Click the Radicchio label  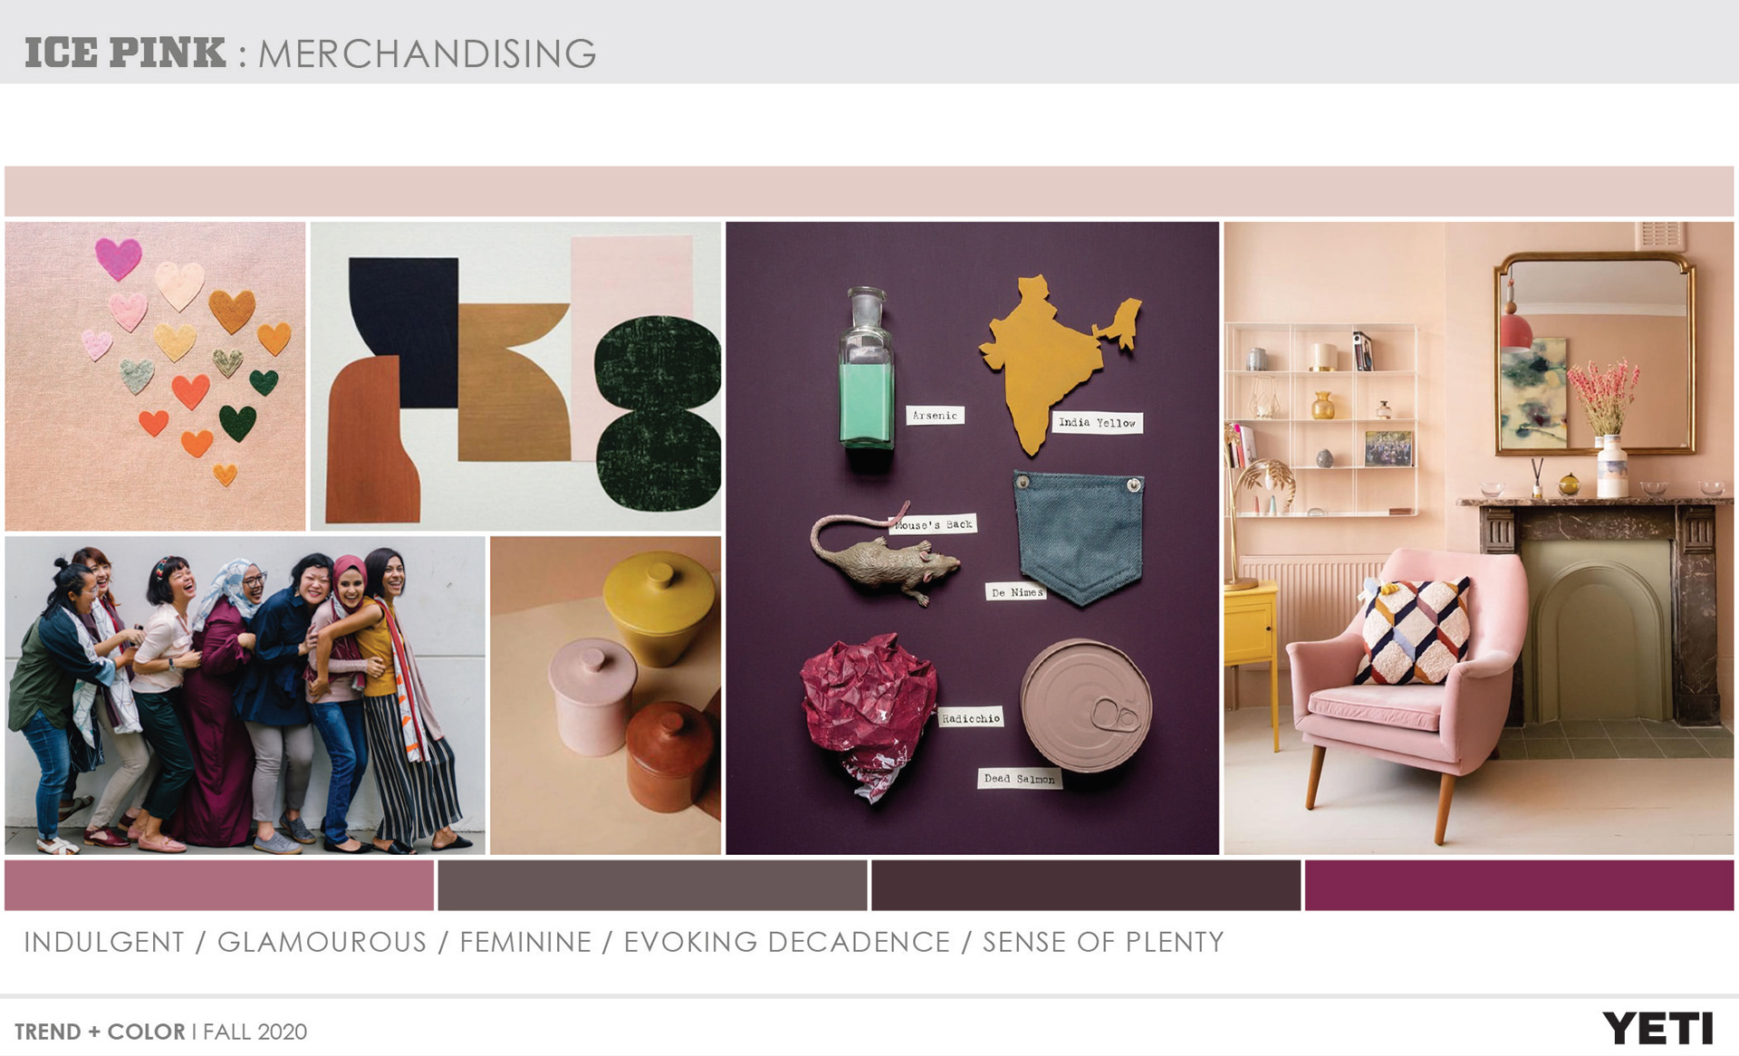point(970,718)
